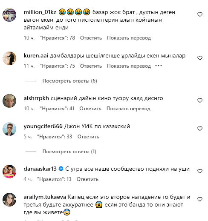208x221 pixels.
Task: Like arailym.tukaeva's comment via heart icon
Action: click(200, 199)
